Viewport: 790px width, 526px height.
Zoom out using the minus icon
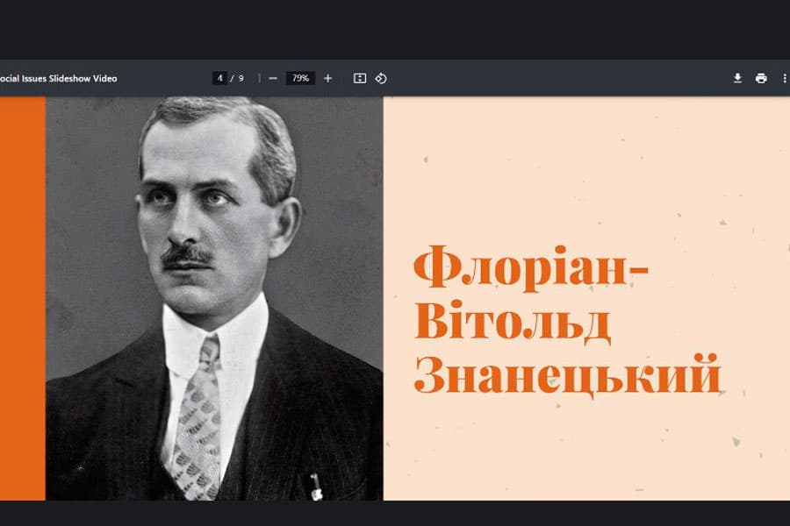click(x=273, y=77)
